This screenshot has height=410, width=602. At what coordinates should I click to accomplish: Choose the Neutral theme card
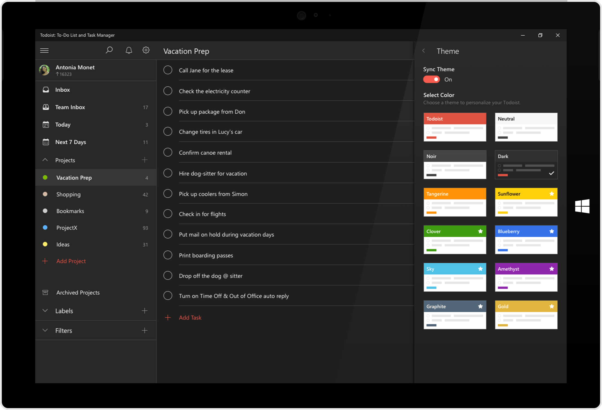tap(526, 127)
